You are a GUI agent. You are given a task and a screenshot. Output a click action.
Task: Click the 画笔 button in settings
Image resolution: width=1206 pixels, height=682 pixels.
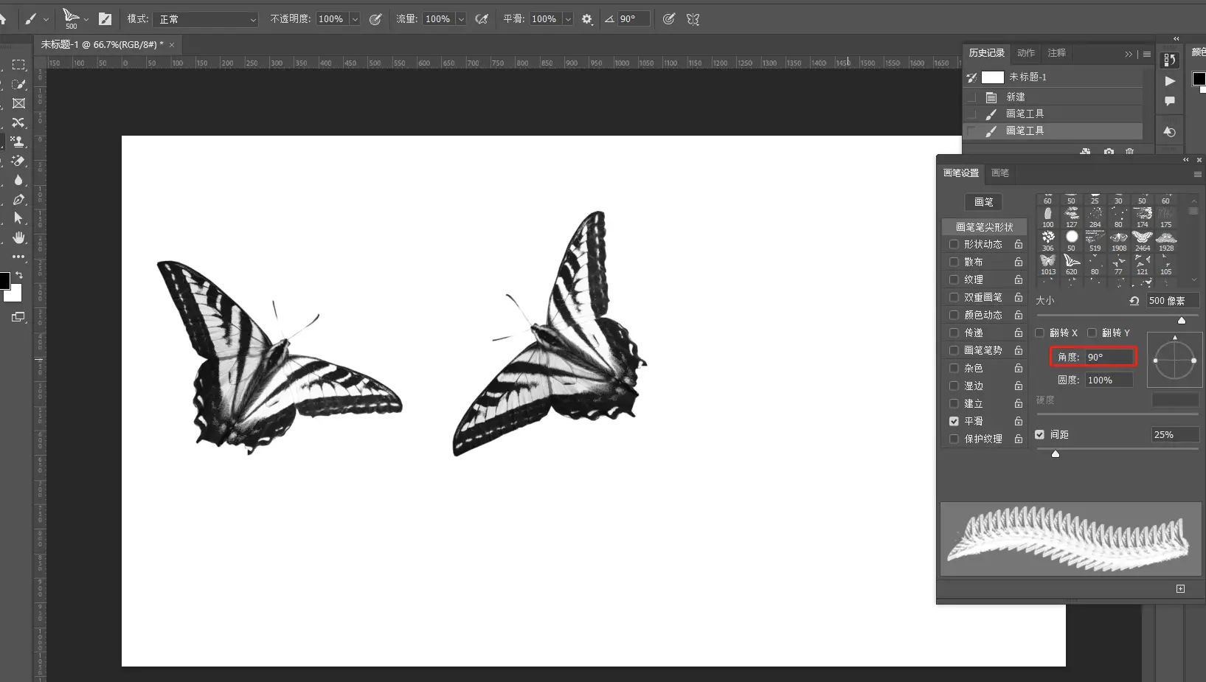click(983, 202)
